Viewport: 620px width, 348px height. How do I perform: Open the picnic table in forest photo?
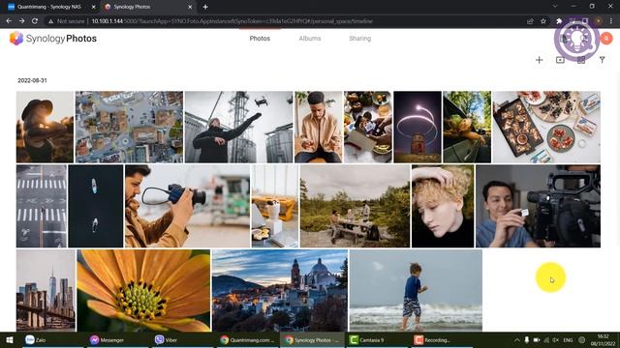pos(355,206)
